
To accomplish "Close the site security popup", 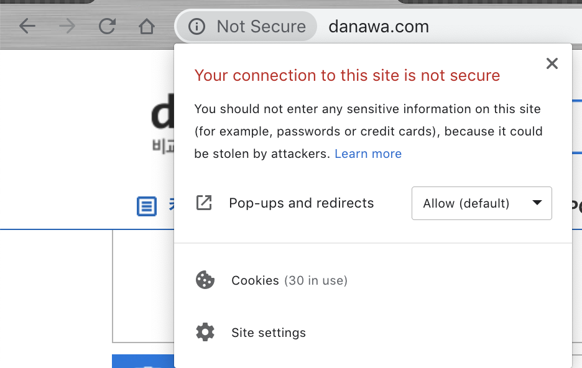I will pyautogui.click(x=552, y=63).
